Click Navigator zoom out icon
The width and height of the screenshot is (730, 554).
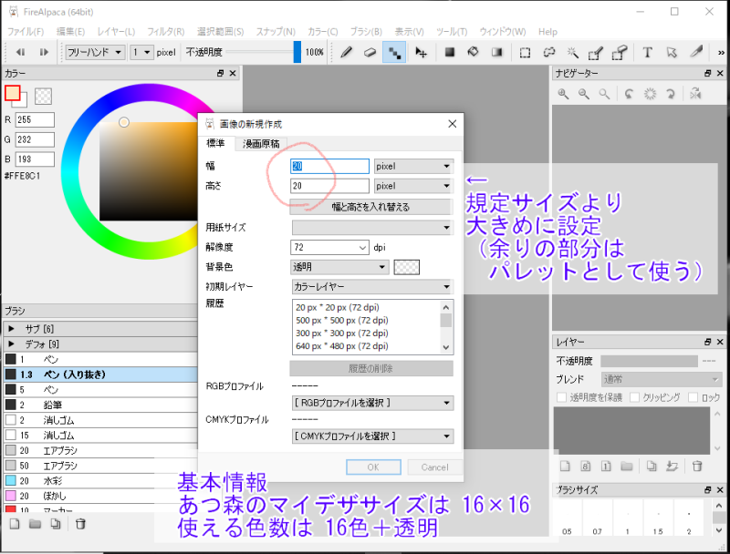point(584,94)
